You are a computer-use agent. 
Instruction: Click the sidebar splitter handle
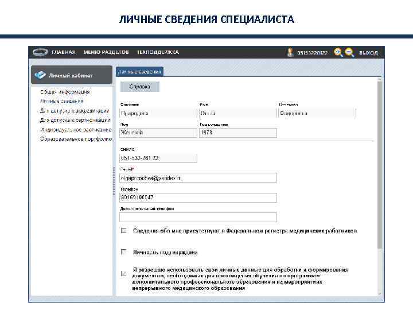coord(114,181)
